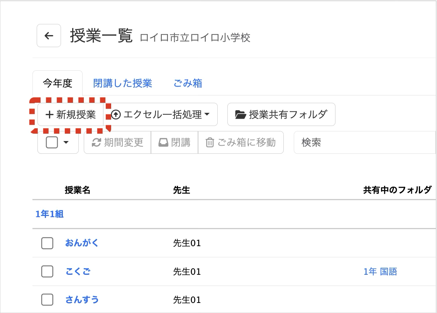The width and height of the screenshot is (437, 313).
Task: Click the upload icon on エクセル一括処理
Action: (116, 115)
